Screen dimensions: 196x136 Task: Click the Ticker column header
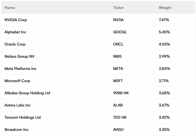point(118,8)
